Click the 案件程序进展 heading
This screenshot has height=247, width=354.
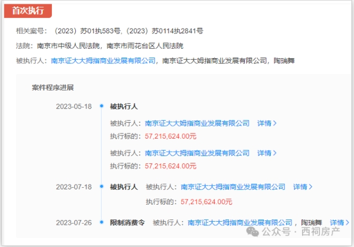pyautogui.click(x=53, y=87)
